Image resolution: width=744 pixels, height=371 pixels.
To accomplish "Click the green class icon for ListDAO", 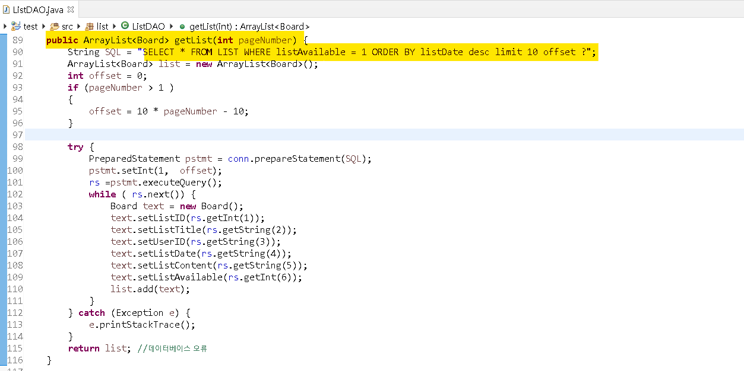I will pos(125,25).
